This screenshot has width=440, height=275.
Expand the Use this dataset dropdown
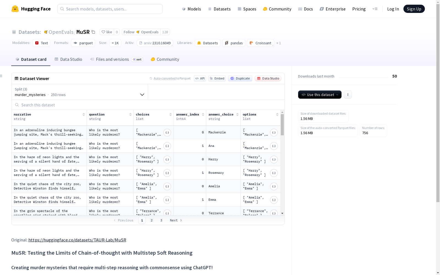pos(320,95)
